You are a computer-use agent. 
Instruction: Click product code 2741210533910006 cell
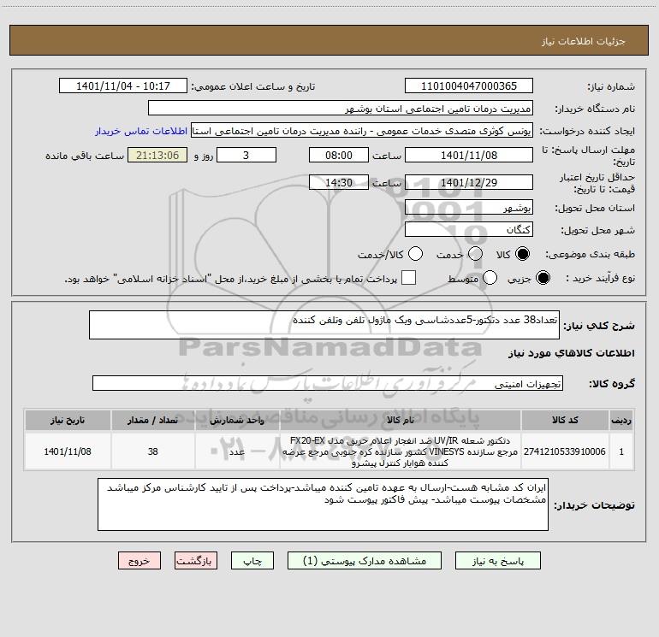coord(565,451)
